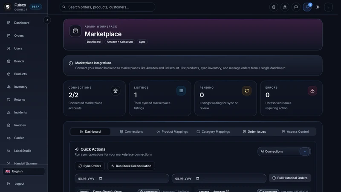Expand the All Connections dropdown
This screenshot has width=341, height=192.
pos(284,151)
